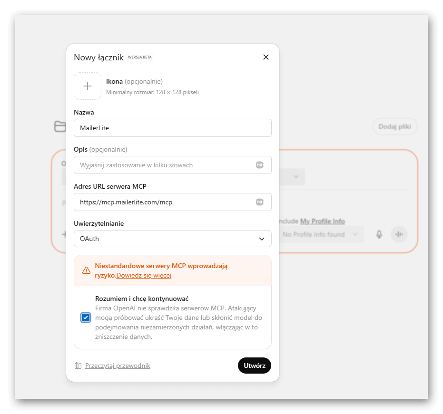The image size is (443, 414).
Task: Click the folder icon behind the dialog
Action: [60, 126]
